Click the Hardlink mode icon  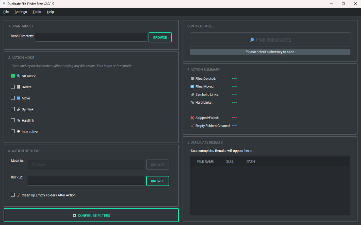pos(18,120)
